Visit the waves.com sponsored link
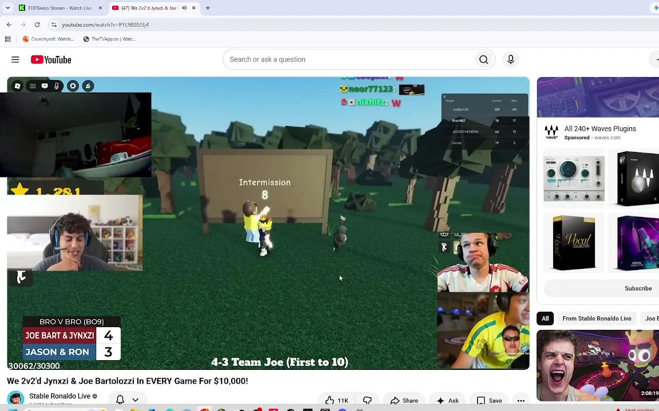 [x=608, y=138]
